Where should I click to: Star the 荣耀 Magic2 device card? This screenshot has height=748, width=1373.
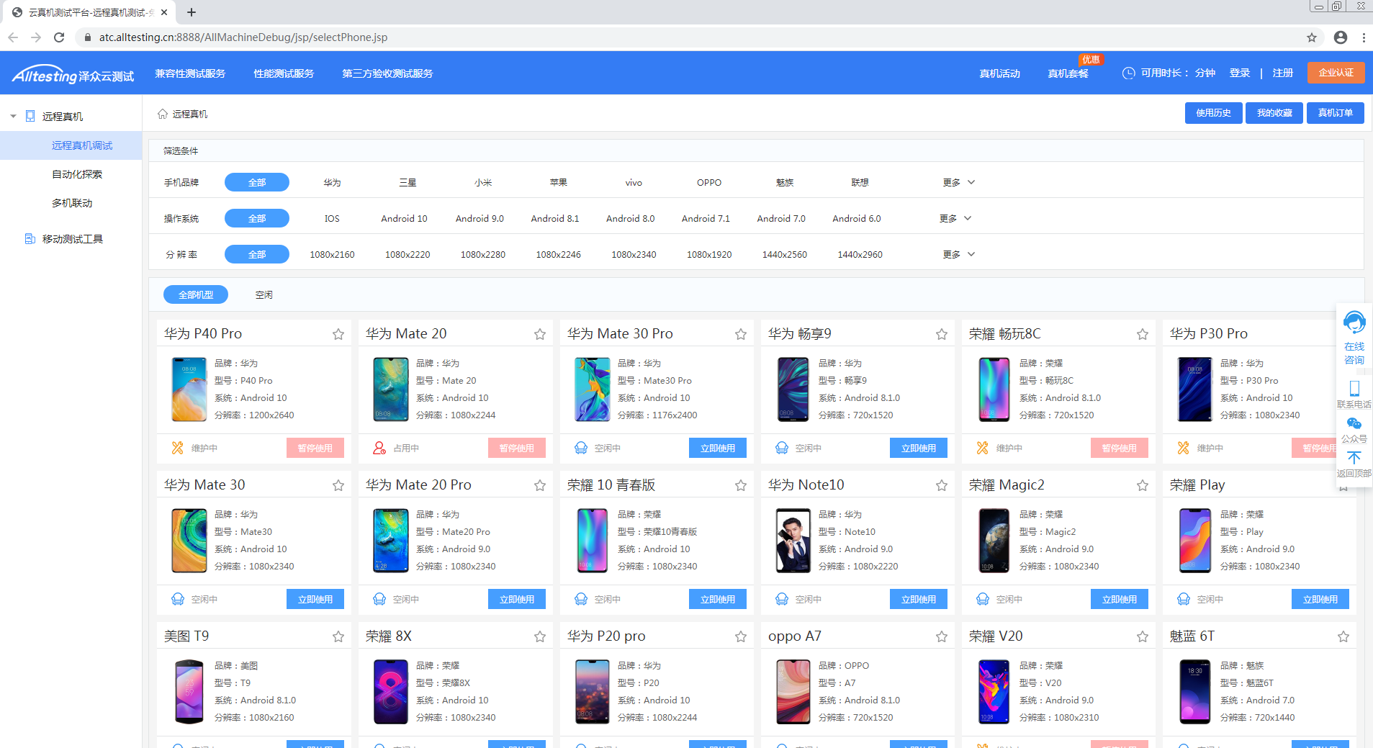coord(1143,485)
